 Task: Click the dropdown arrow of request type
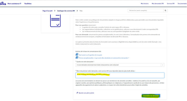[163, 65]
